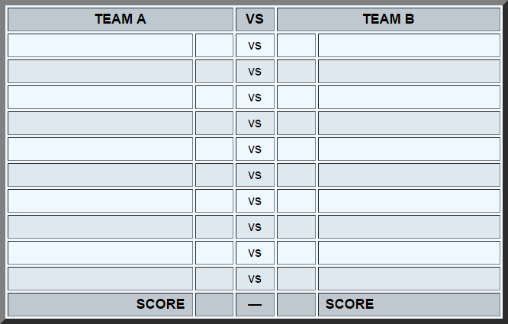Viewport: 508px width, 324px height.
Task: Select the first row Team A score box
Action: click(x=214, y=45)
